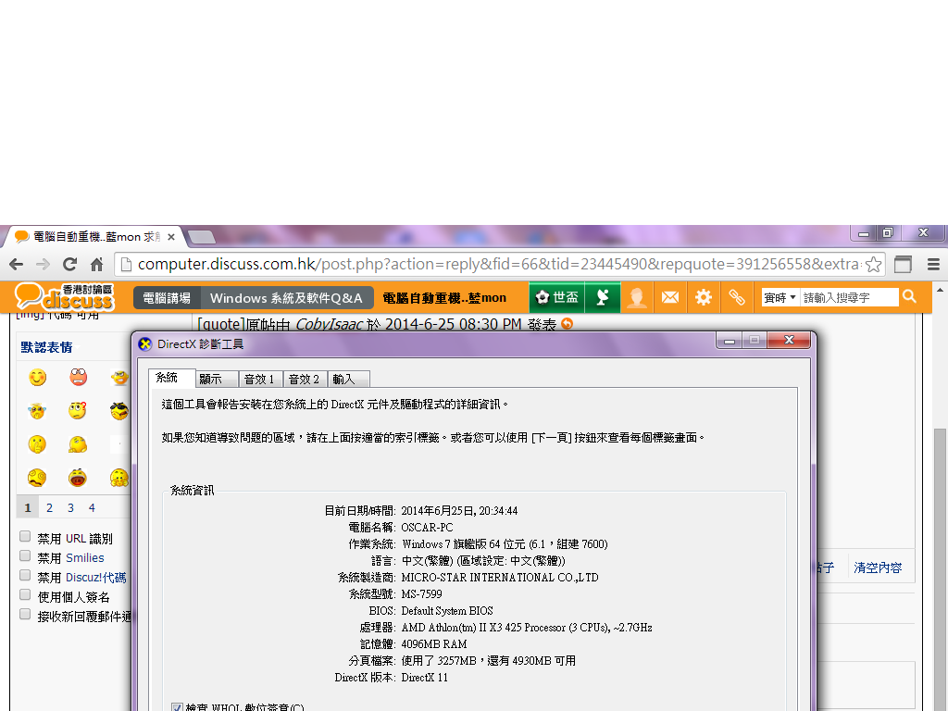Insert the shushing finger emoticon
This screenshot has height=711, width=948.
(x=37, y=444)
